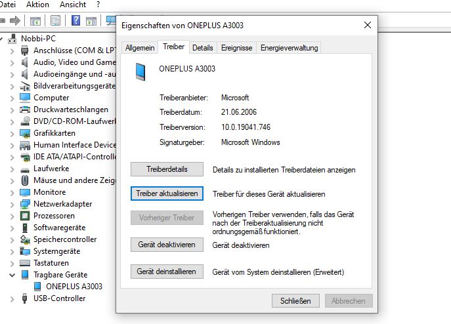Click the DVD/CD-ROM drive icon
The height and width of the screenshot is (324, 451).
(x=25, y=121)
